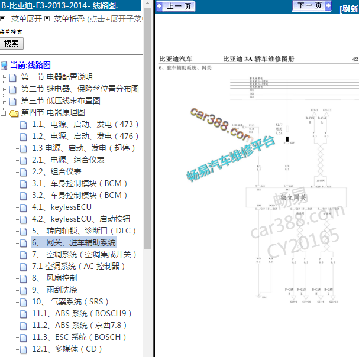Click the page icon of 第一节 电器配置说明
The height and width of the screenshot is (357, 359).
click(x=13, y=77)
